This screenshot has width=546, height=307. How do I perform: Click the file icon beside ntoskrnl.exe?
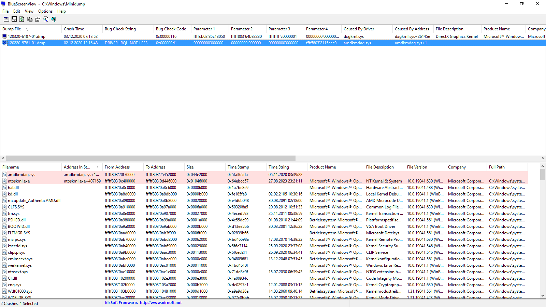click(4, 181)
